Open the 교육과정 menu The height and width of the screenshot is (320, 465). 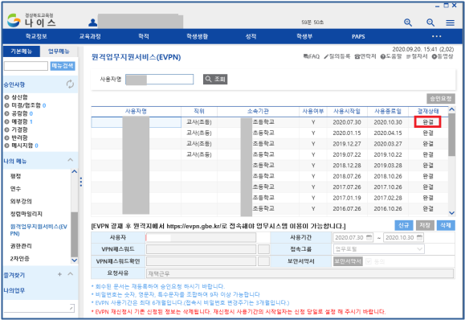pyautogui.click(x=90, y=36)
